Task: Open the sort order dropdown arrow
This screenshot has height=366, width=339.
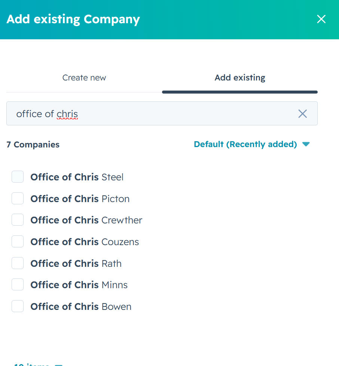Action: (x=306, y=144)
